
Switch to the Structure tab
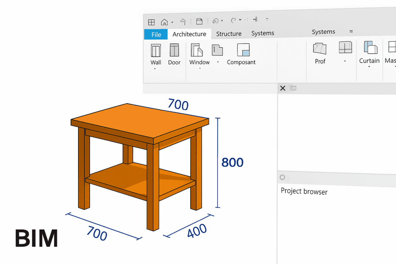click(x=229, y=34)
